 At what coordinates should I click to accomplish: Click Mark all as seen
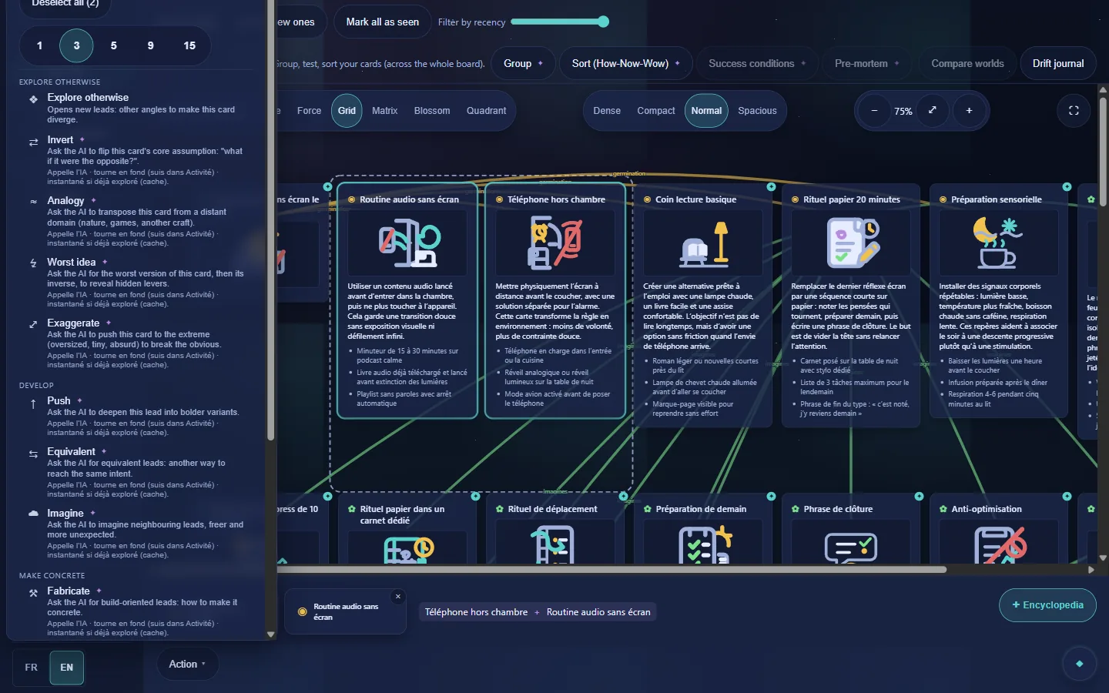(383, 22)
